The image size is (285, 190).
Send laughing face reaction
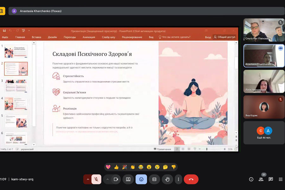[x=141, y=167]
